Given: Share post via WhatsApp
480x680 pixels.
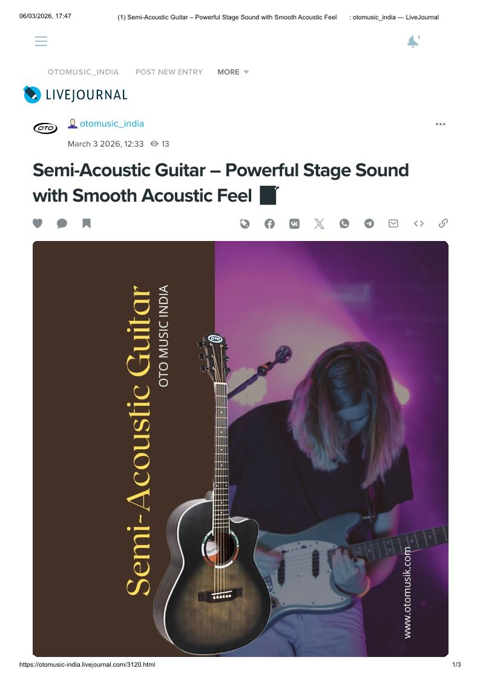Looking at the screenshot, I should [344, 223].
